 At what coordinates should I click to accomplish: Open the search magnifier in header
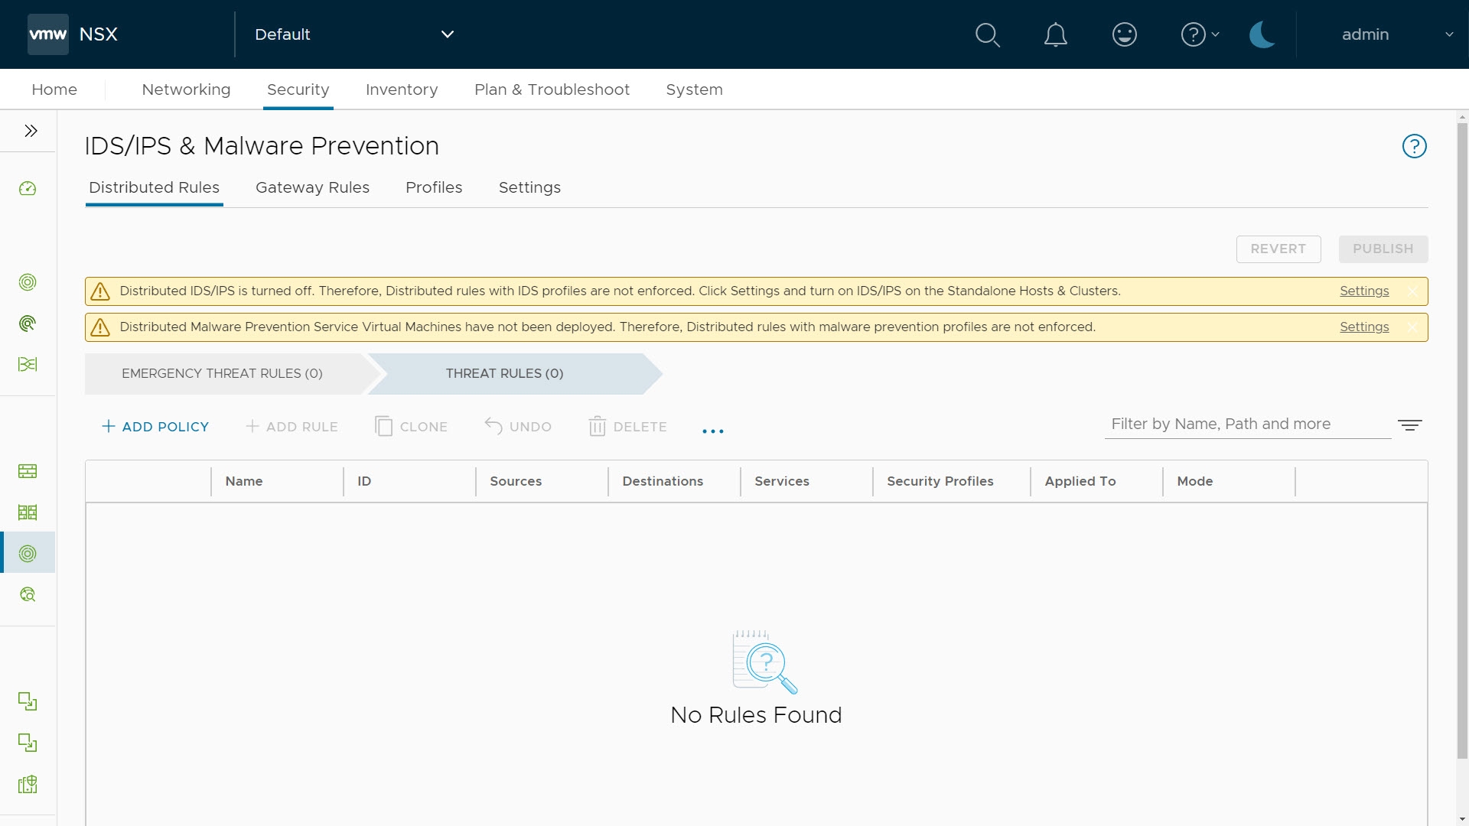pyautogui.click(x=987, y=34)
